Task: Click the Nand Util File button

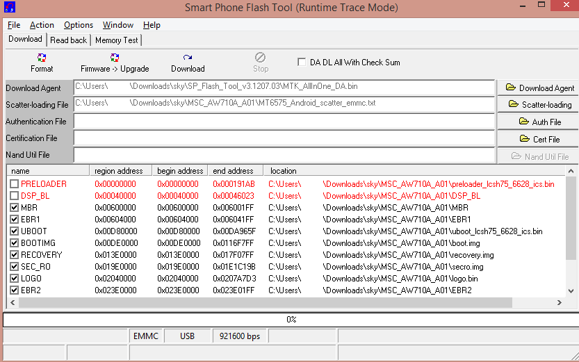Action: point(539,156)
